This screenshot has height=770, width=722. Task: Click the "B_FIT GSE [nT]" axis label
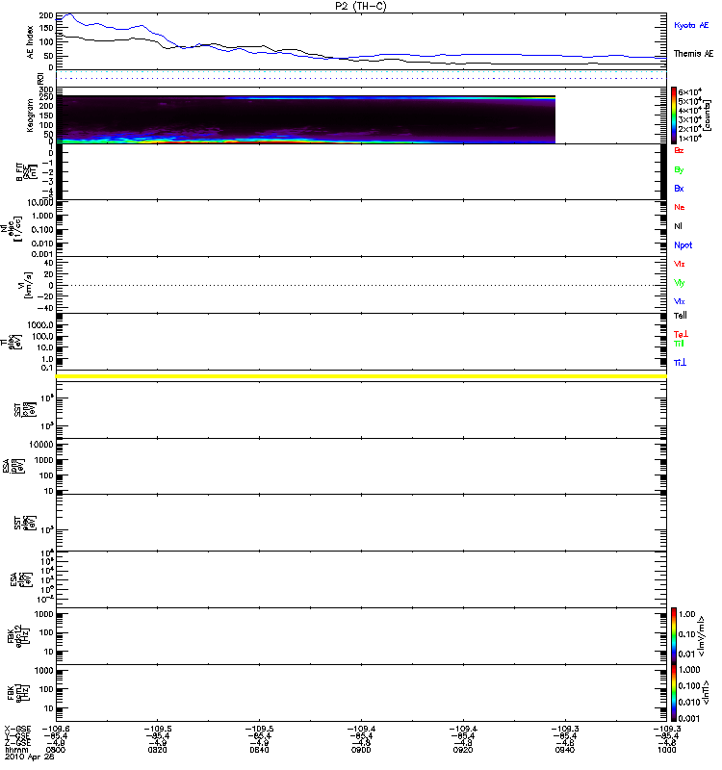click(27, 172)
